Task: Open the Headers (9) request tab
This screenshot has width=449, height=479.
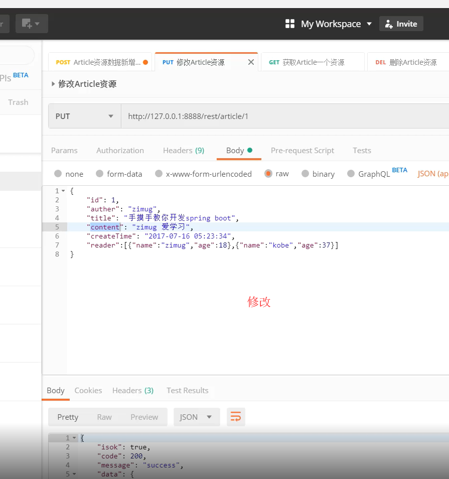Action: [x=184, y=151]
